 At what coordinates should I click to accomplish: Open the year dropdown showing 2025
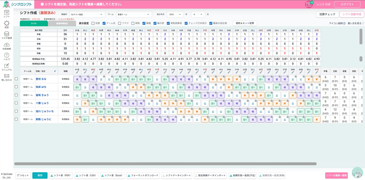point(175,14)
